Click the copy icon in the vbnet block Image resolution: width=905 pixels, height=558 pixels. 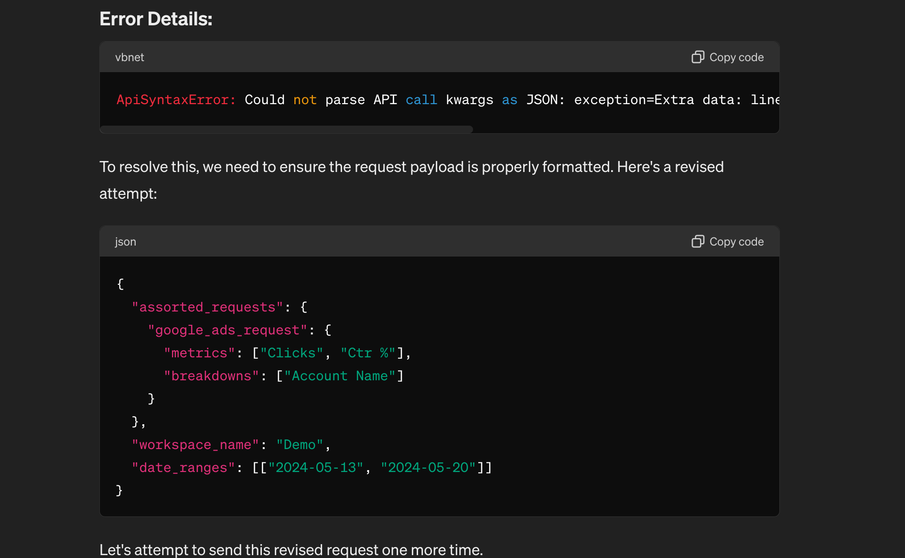click(x=698, y=57)
